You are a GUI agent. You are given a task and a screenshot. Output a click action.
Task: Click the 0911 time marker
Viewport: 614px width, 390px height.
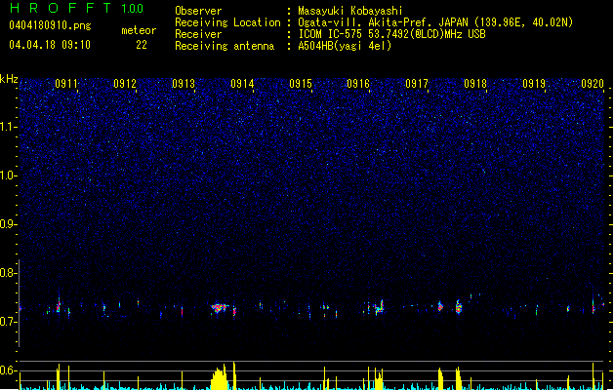coord(66,84)
